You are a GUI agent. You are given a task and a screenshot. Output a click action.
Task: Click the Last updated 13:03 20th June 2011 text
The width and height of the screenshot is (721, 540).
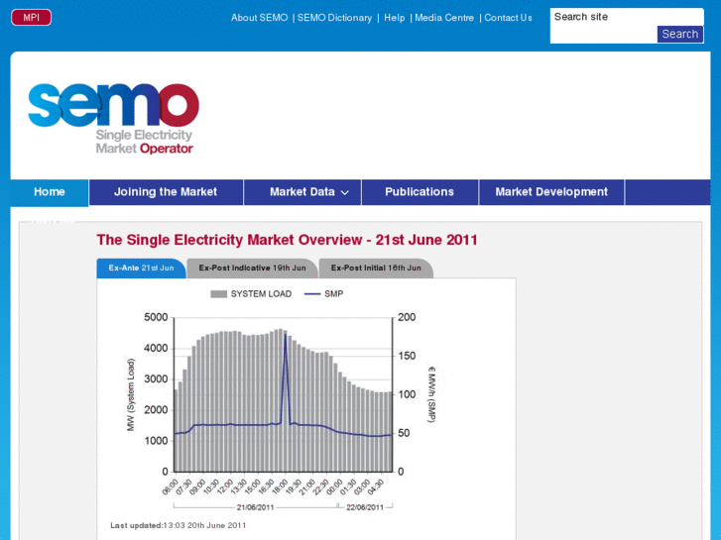(179, 525)
